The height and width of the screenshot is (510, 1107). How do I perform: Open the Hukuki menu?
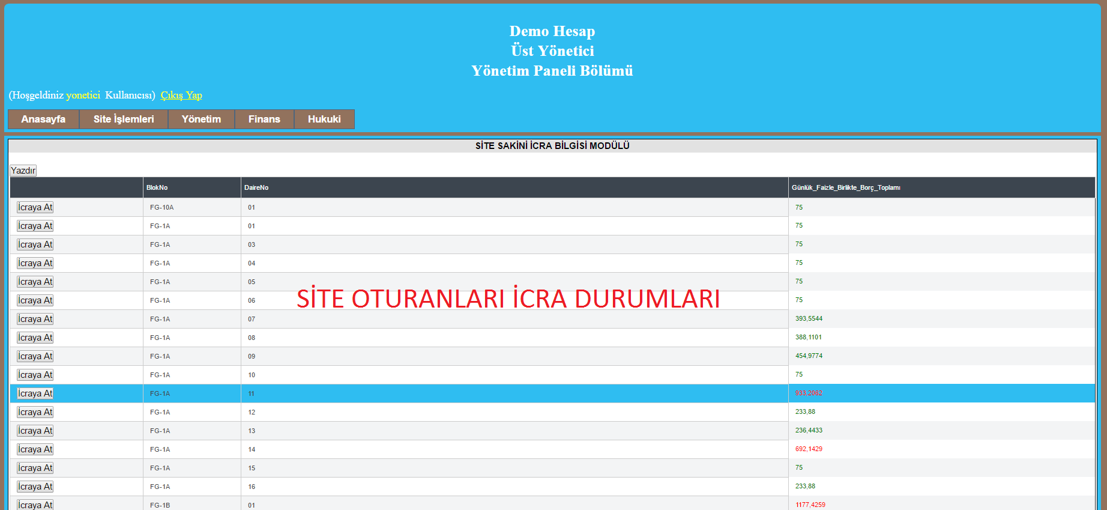point(324,119)
